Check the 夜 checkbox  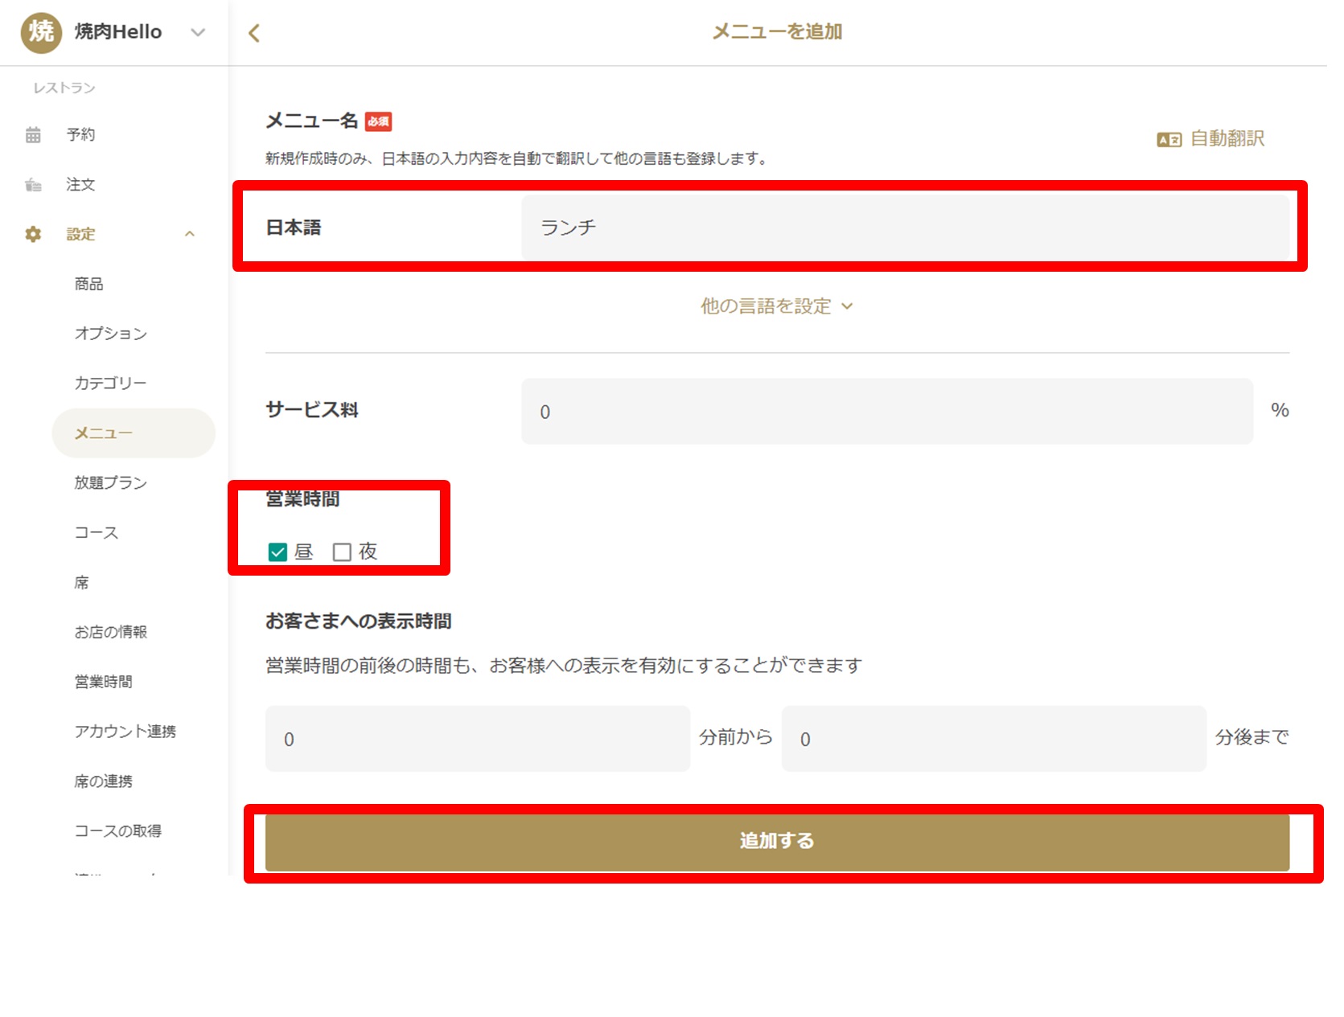coord(342,552)
